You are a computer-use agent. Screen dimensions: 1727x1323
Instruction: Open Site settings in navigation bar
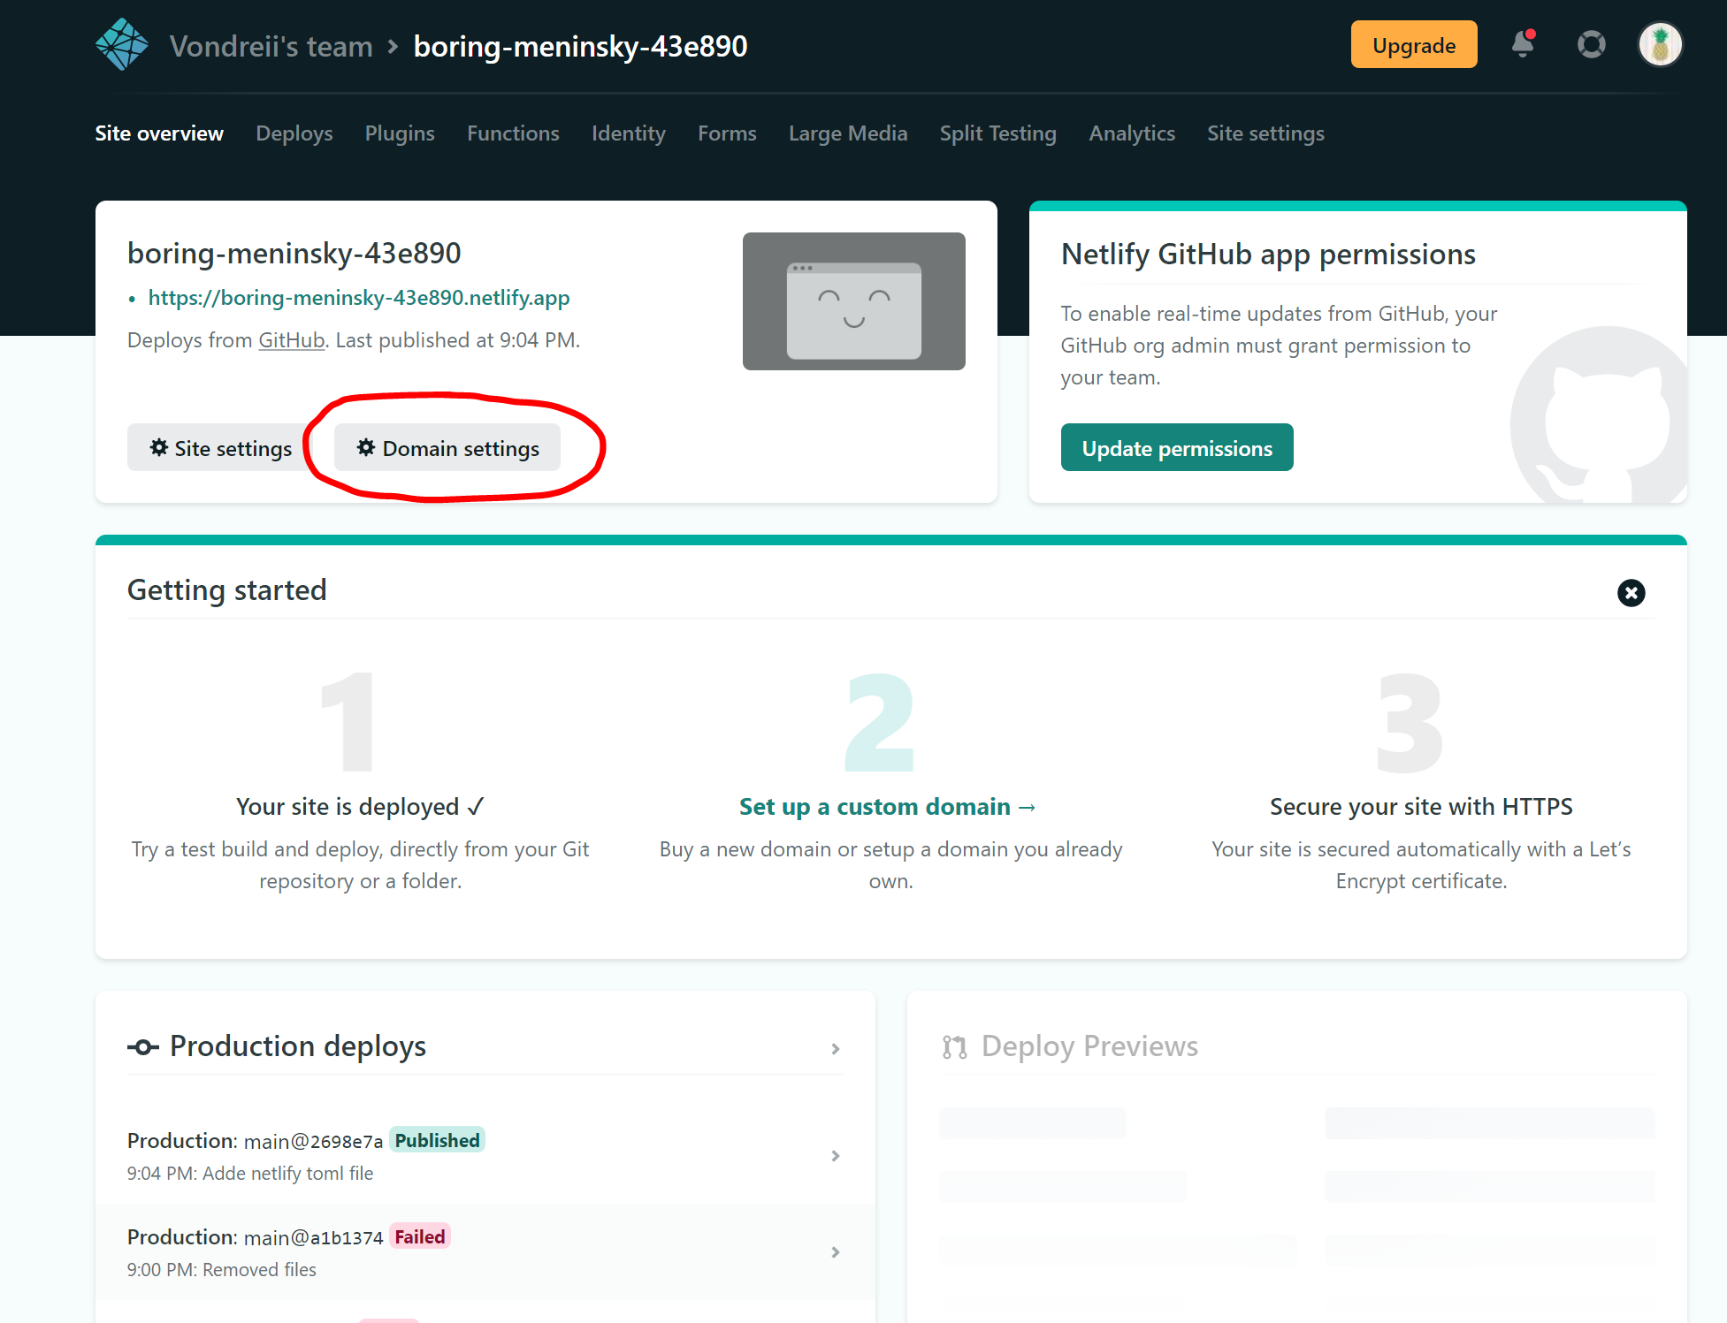click(1265, 133)
